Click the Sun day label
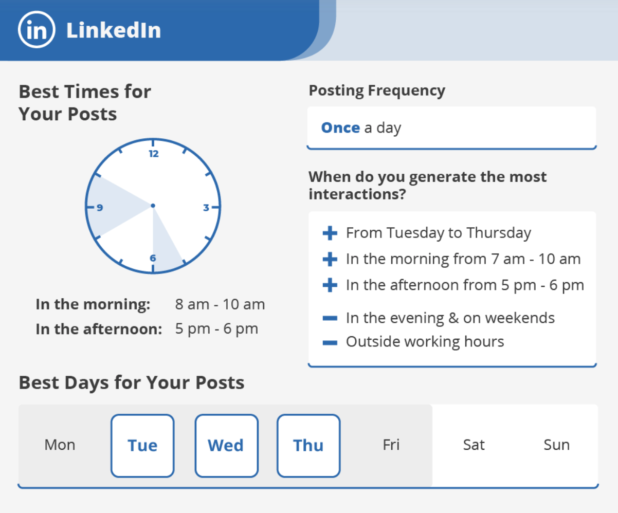This screenshot has width=618, height=513. (556, 445)
